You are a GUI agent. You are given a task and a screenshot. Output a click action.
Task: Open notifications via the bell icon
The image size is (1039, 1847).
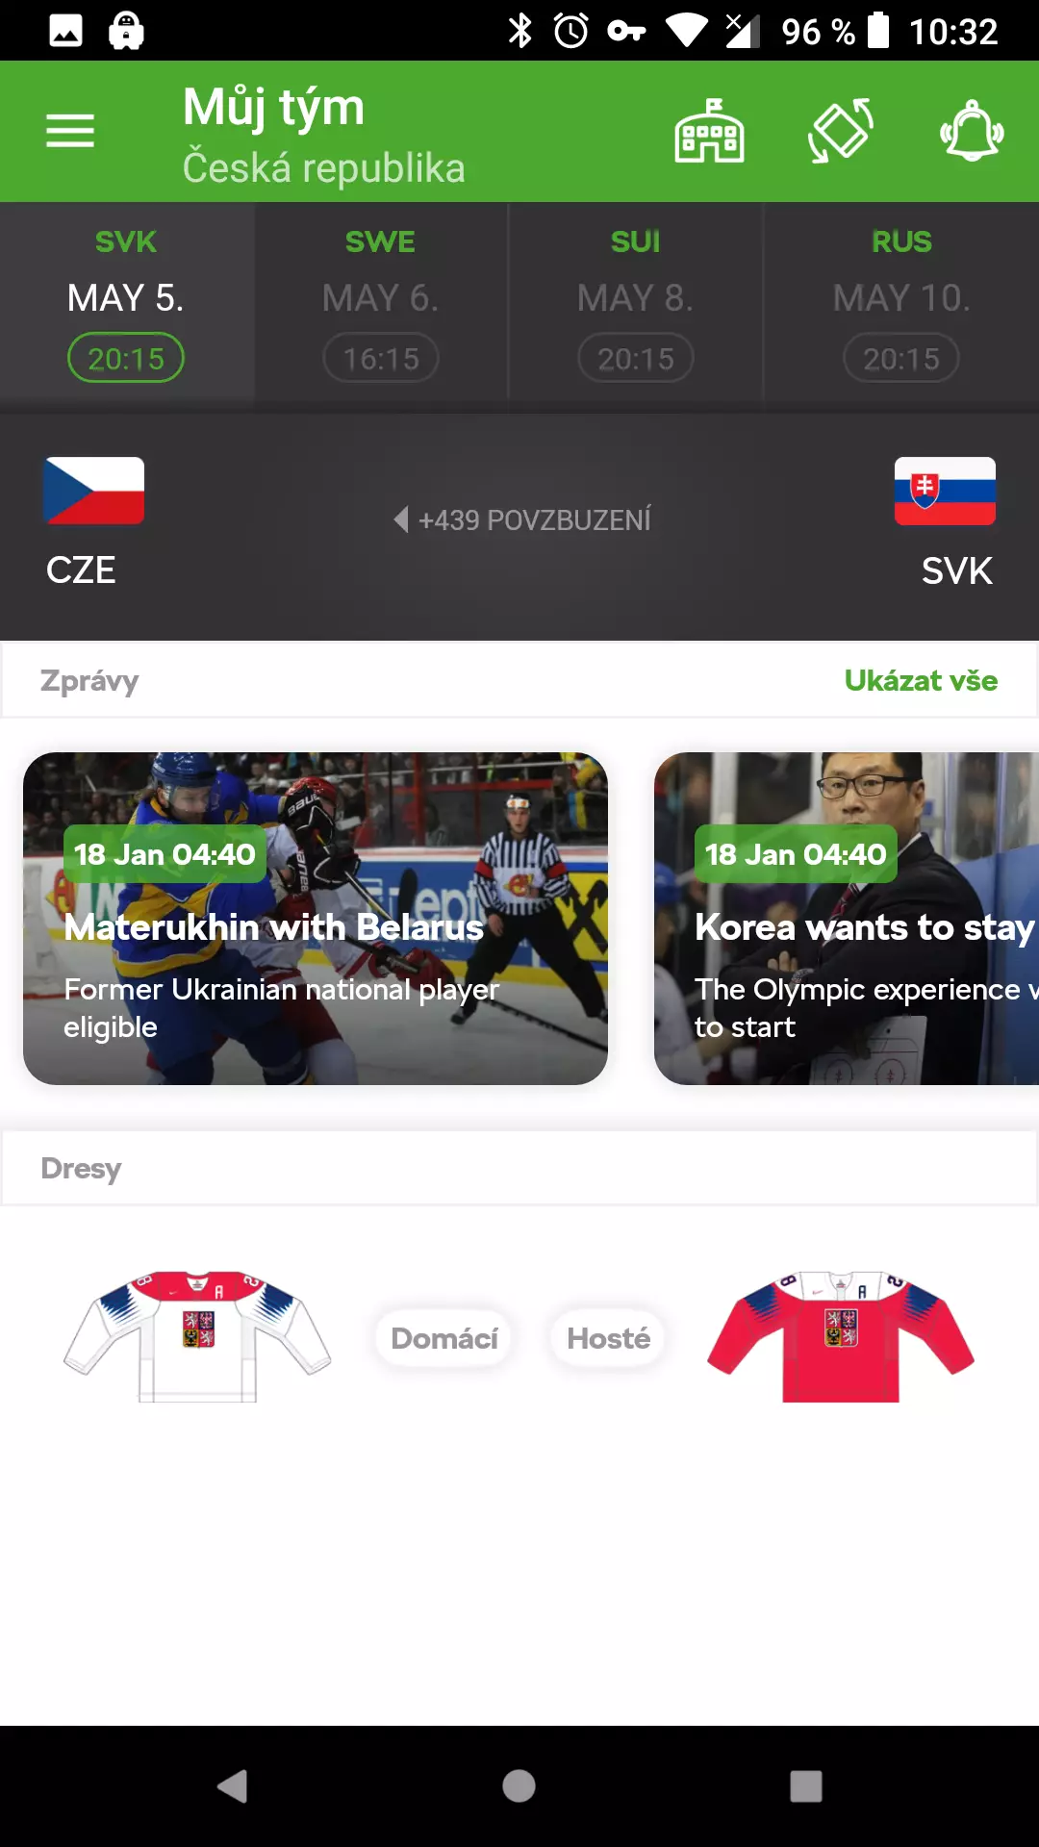pos(972,131)
